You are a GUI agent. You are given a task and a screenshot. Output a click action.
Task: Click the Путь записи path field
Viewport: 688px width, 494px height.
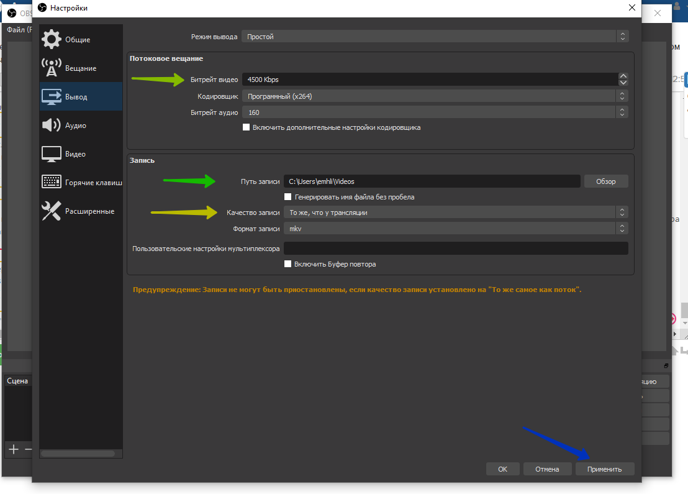432,181
